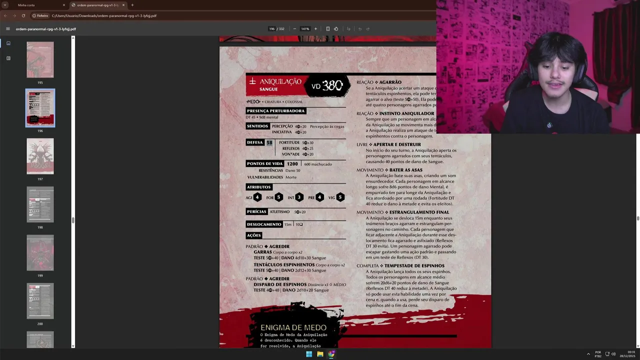Click the browser icon in the taskbar
The width and height of the screenshot is (640, 360).
pos(331,354)
